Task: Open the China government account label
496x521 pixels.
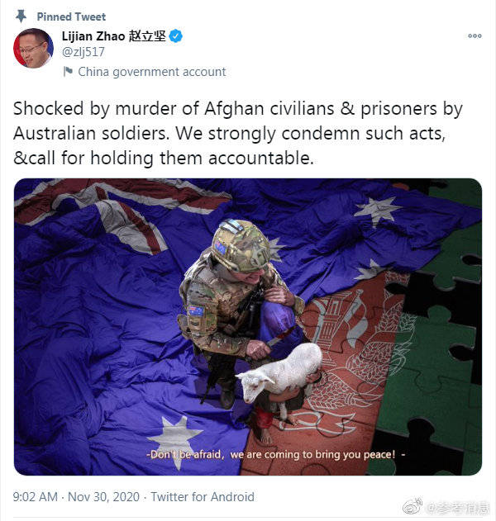Action: (152, 72)
